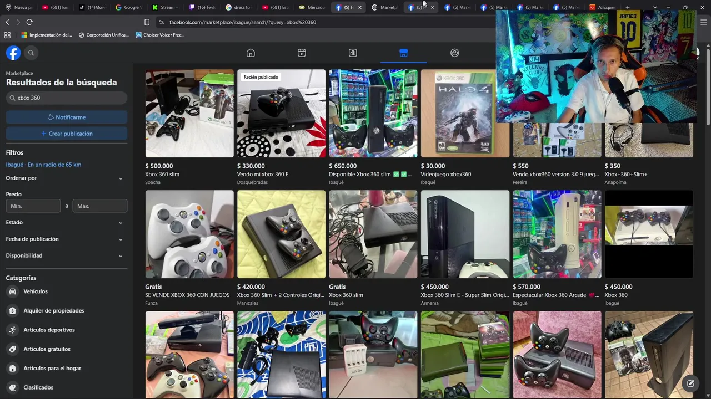Viewport: 711px width, 399px height.
Task: Reload the page with the refresh icon
Action: 29,22
